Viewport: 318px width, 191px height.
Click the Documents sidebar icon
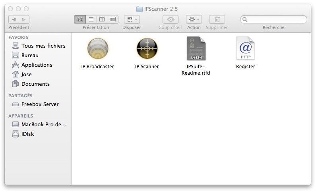point(16,84)
